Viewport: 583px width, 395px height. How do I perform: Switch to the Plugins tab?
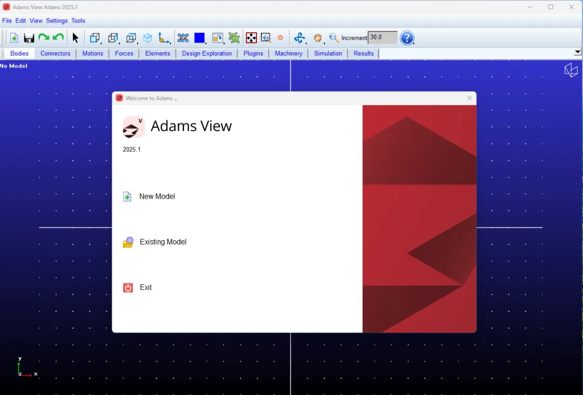[x=253, y=53]
